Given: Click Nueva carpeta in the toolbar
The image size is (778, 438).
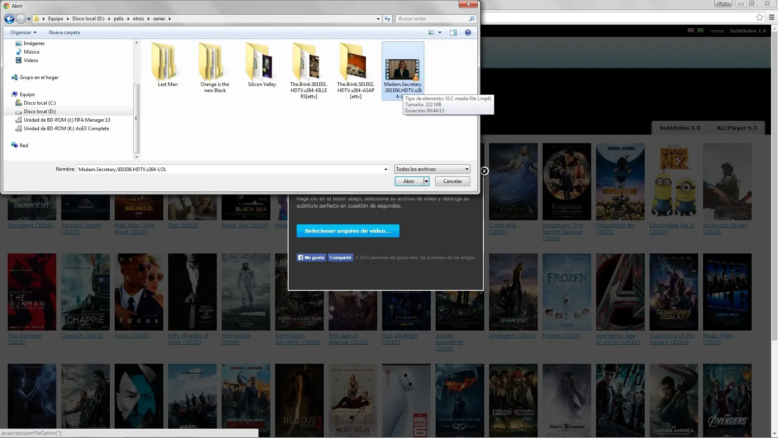Looking at the screenshot, I should (x=64, y=32).
